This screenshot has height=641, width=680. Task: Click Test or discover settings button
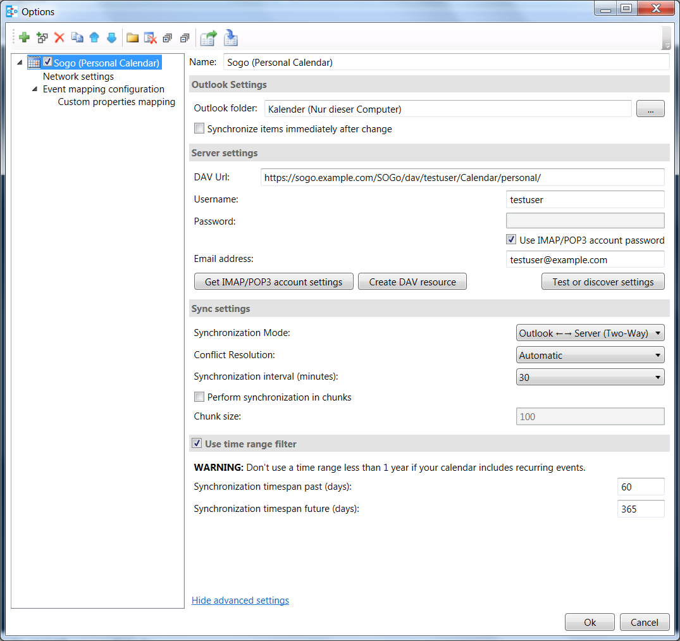click(603, 282)
